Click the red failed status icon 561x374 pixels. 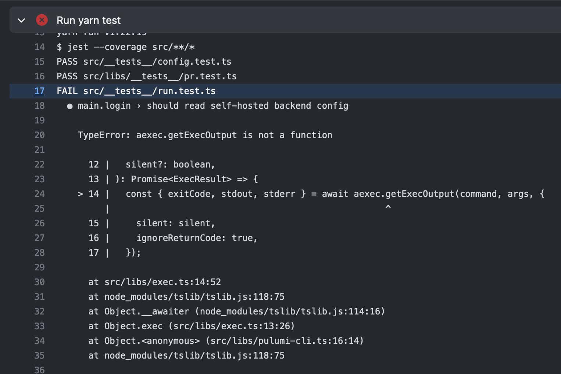coord(42,20)
